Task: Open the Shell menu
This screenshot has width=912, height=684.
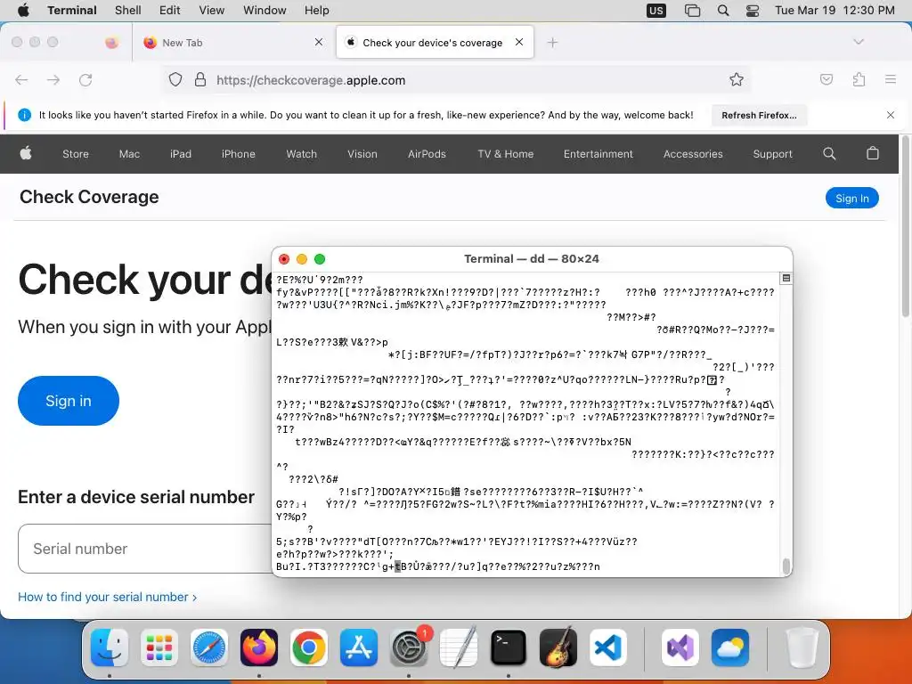Action: coord(128,11)
